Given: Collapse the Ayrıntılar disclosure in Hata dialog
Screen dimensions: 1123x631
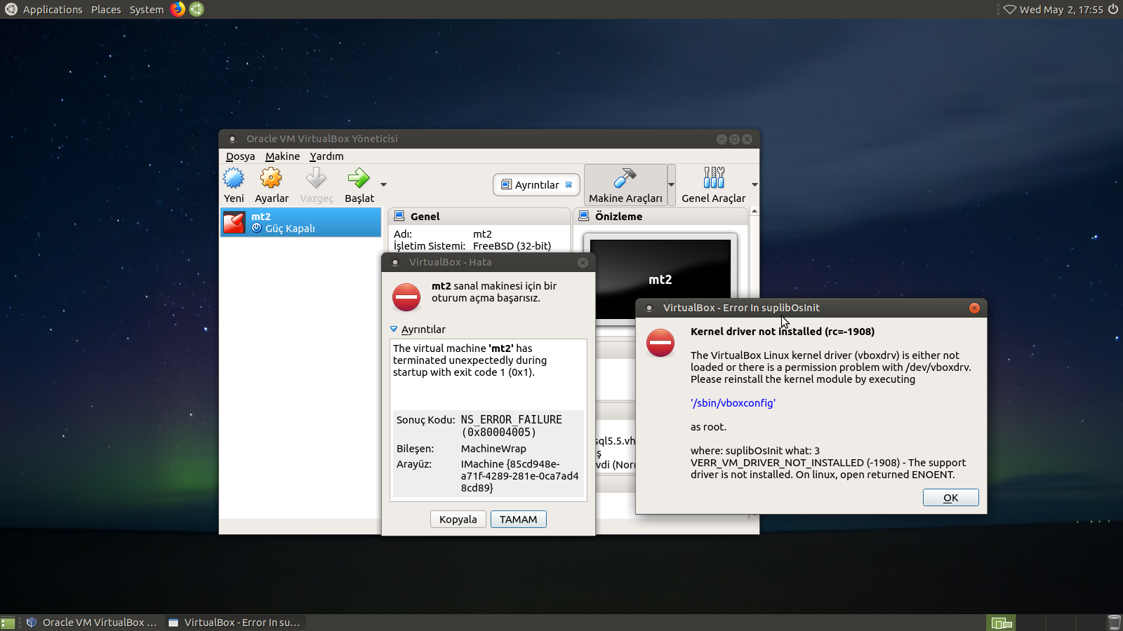Looking at the screenshot, I should click(x=394, y=330).
